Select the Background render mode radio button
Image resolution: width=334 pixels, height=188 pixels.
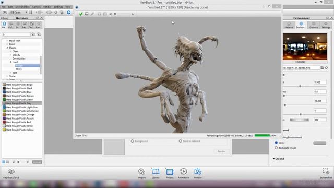coord(132,141)
